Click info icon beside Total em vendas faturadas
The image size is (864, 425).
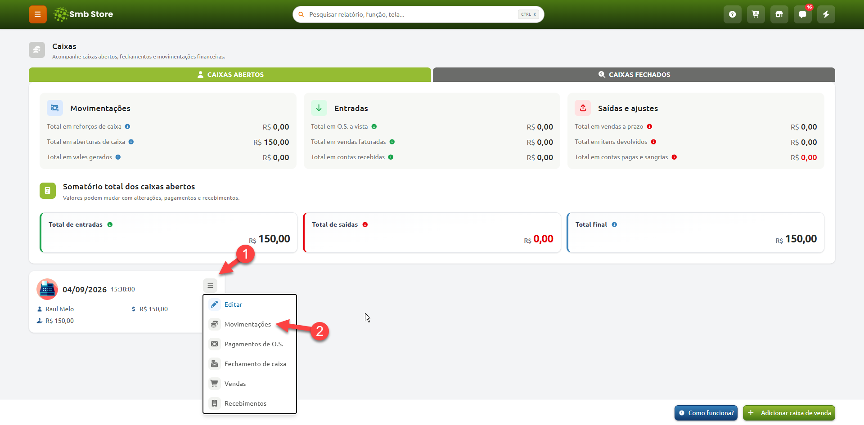392,142
